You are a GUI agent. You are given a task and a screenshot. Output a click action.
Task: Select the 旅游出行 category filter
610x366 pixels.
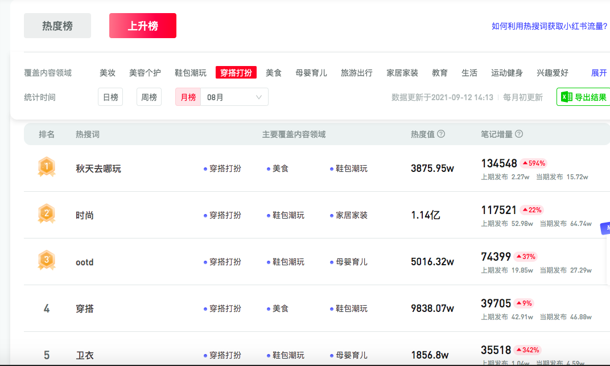pos(356,72)
